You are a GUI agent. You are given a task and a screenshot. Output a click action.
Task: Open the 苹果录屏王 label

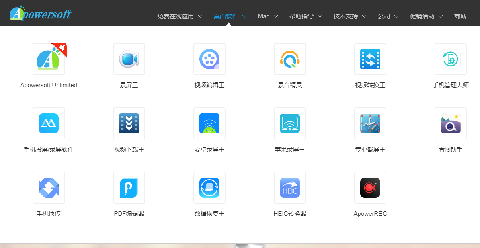coord(290,150)
